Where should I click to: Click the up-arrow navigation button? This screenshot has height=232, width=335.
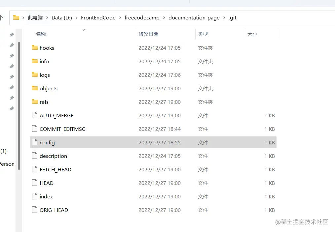pos(2,17)
